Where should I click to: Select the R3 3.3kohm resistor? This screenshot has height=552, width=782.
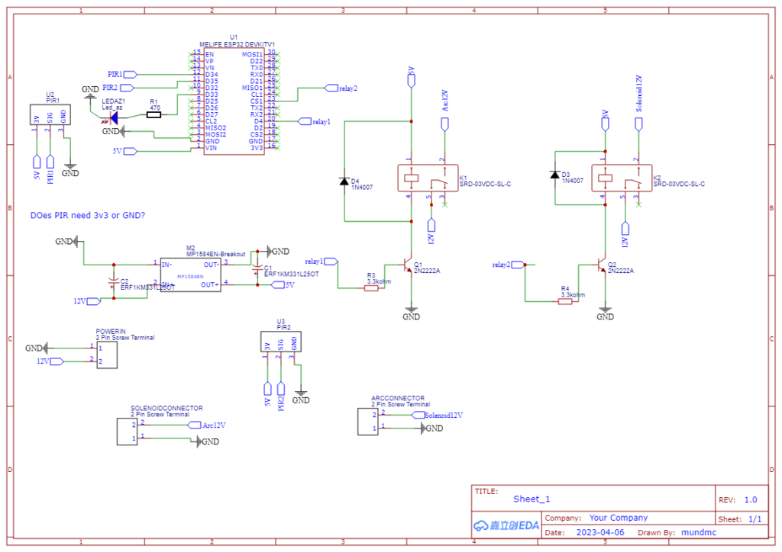click(371, 287)
